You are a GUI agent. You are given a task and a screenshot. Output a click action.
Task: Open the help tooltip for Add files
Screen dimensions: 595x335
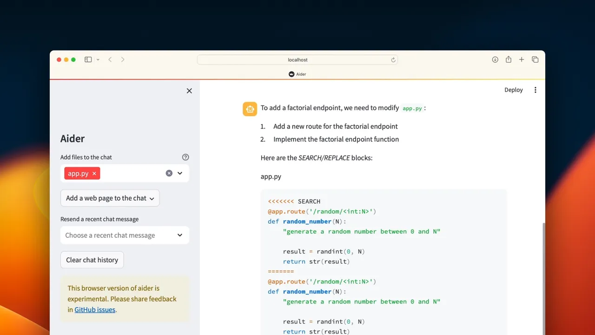click(x=185, y=157)
